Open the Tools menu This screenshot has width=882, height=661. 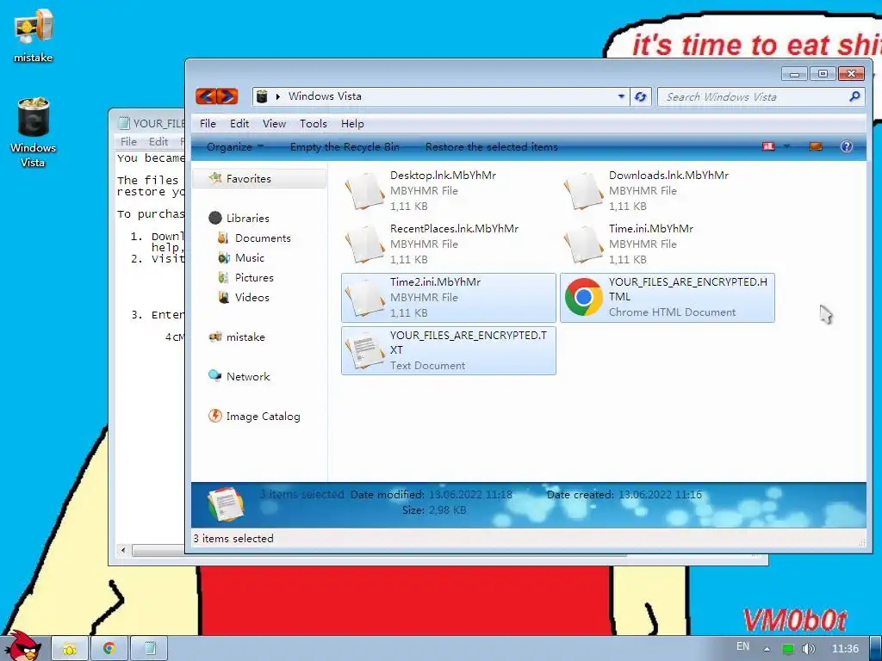click(x=314, y=124)
